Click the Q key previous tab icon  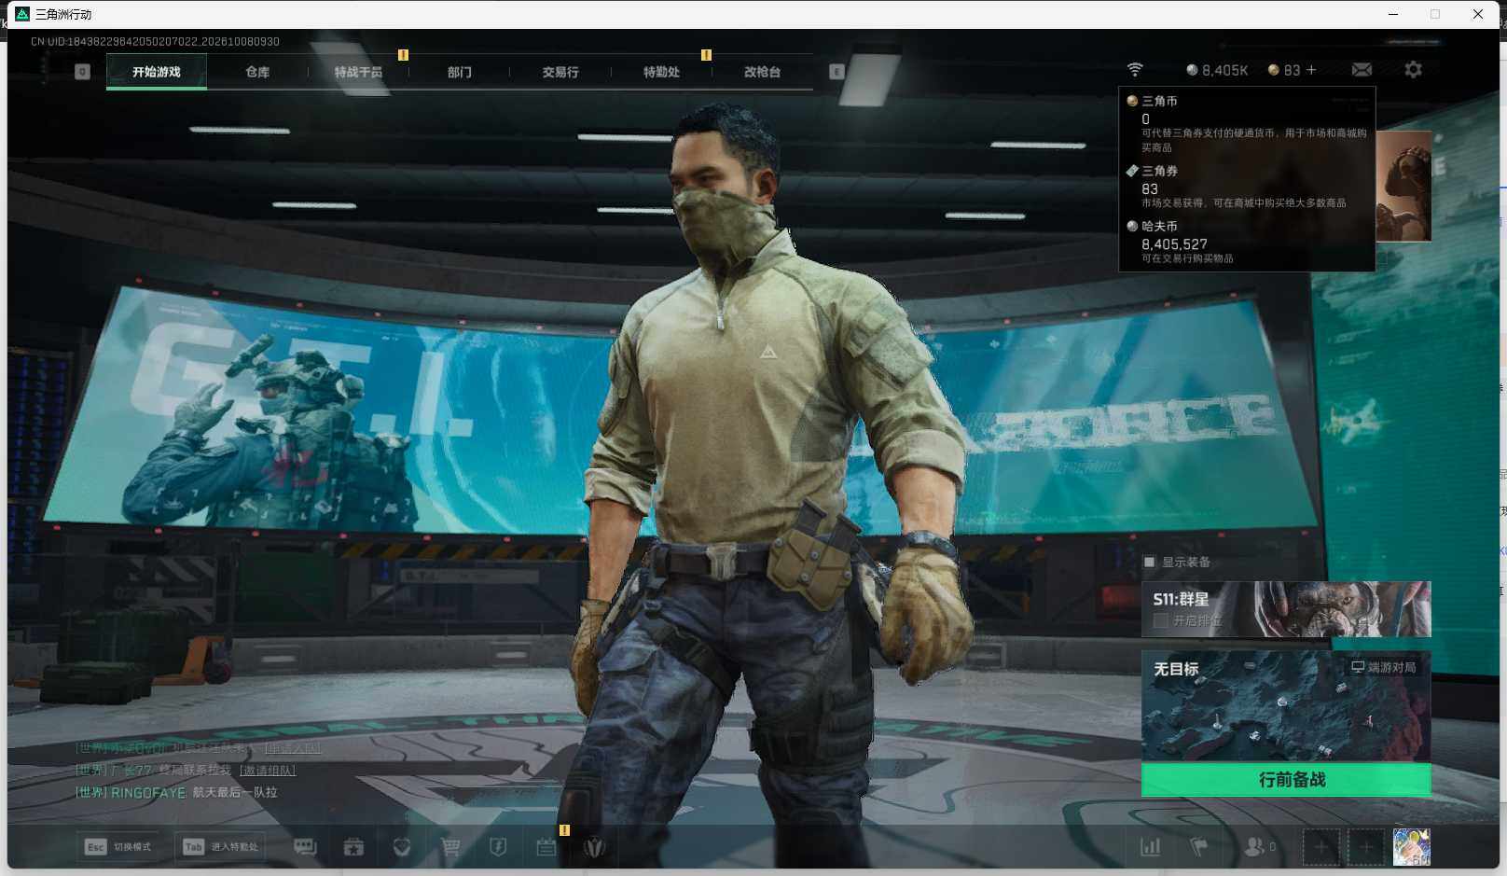[82, 72]
